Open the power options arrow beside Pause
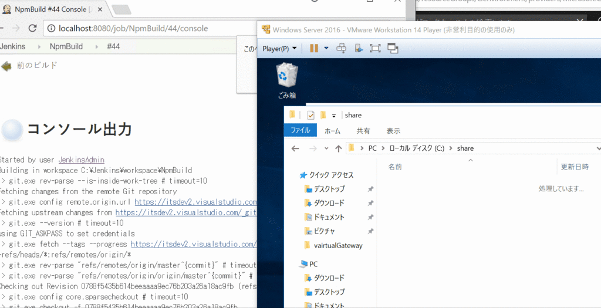This screenshot has height=308, width=601. (326, 48)
